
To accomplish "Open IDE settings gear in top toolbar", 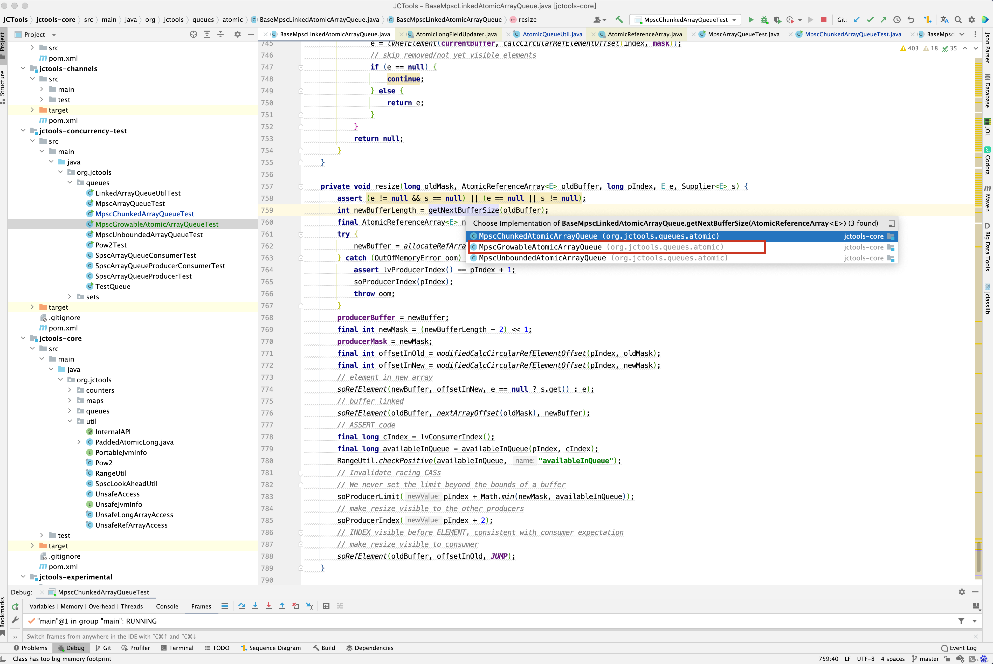I will pos(972,19).
